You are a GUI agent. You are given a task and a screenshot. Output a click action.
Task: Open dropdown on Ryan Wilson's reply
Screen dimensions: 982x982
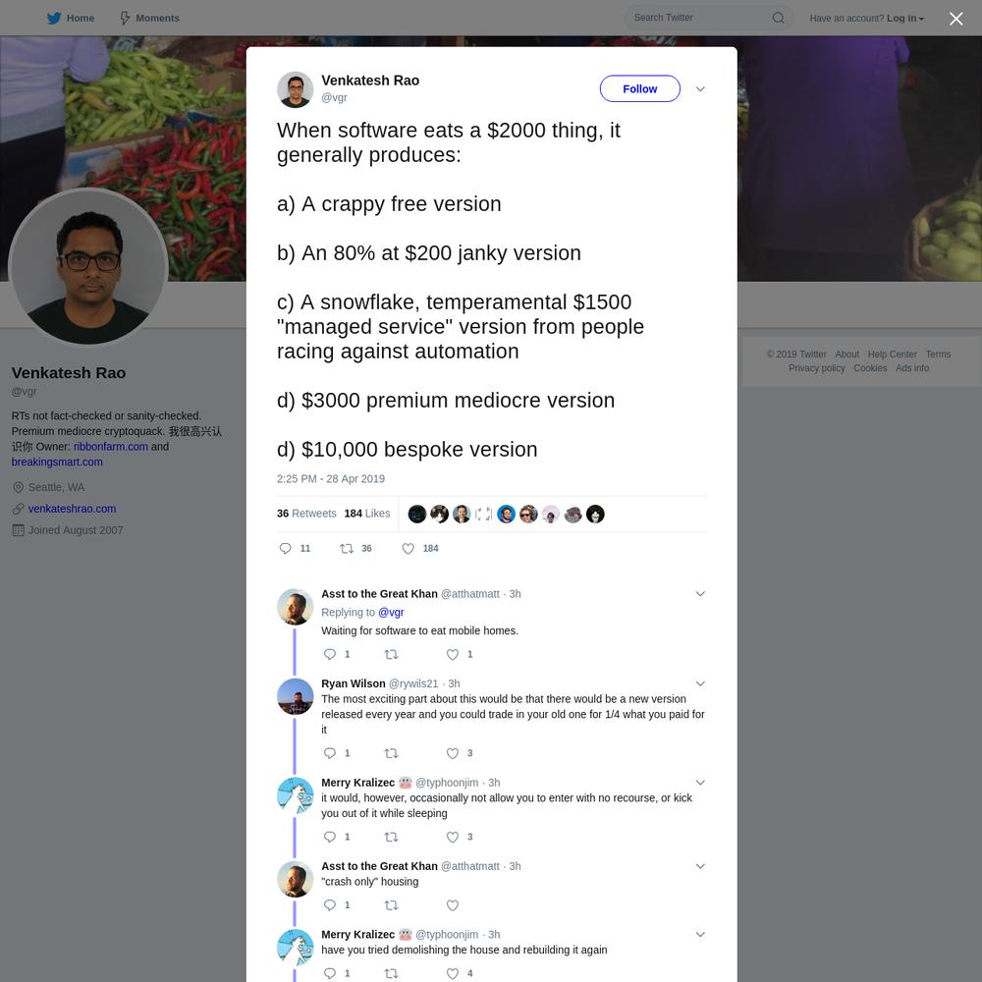[x=700, y=683]
